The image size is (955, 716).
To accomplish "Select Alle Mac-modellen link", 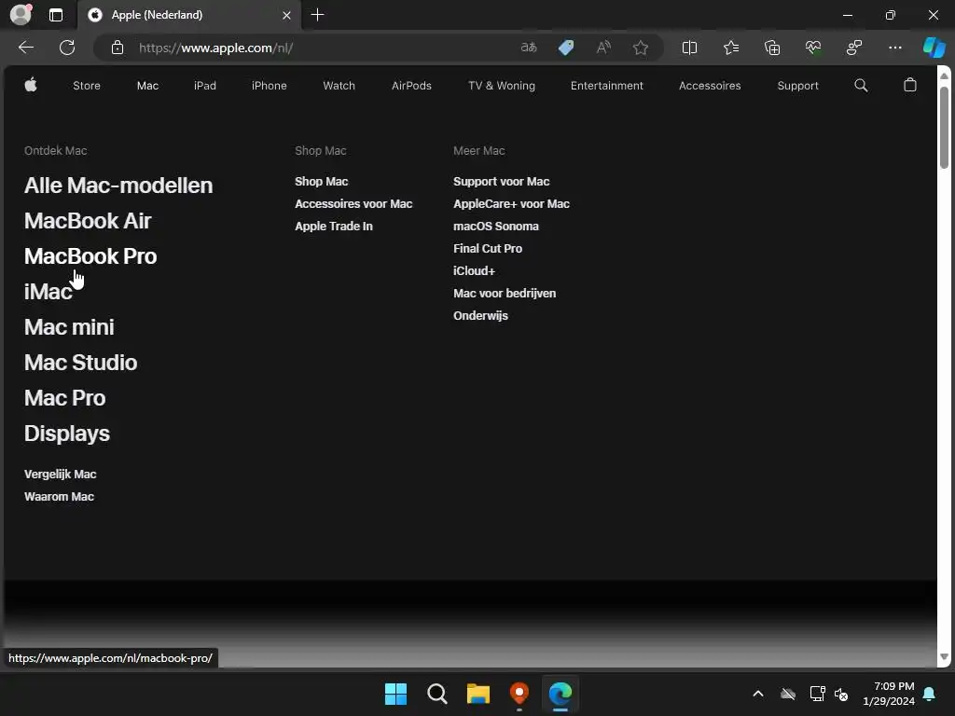I will click(x=118, y=186).
